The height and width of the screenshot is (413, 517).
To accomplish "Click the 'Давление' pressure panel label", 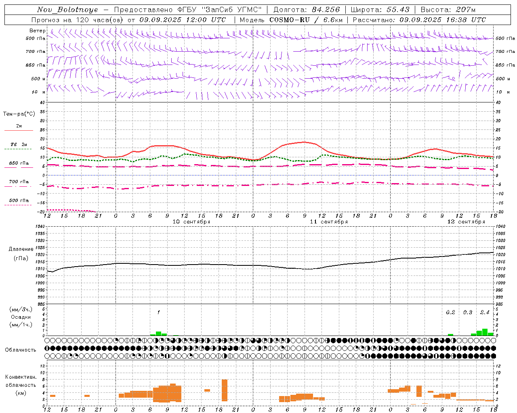I will pos(21,249).
